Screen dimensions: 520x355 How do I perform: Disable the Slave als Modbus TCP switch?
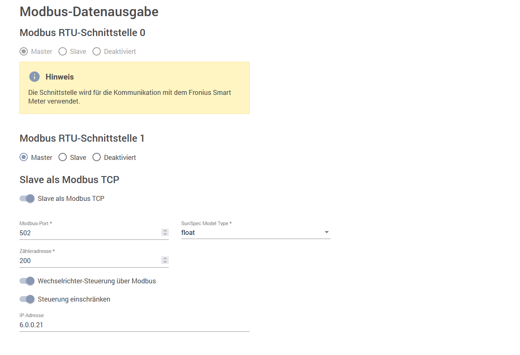(x=27, y=198)
